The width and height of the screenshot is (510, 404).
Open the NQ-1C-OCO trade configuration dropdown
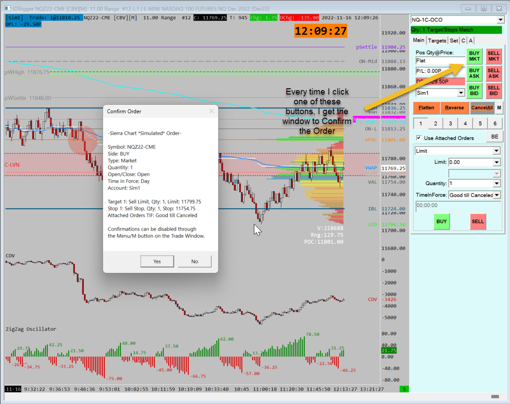tap(500, 20)
